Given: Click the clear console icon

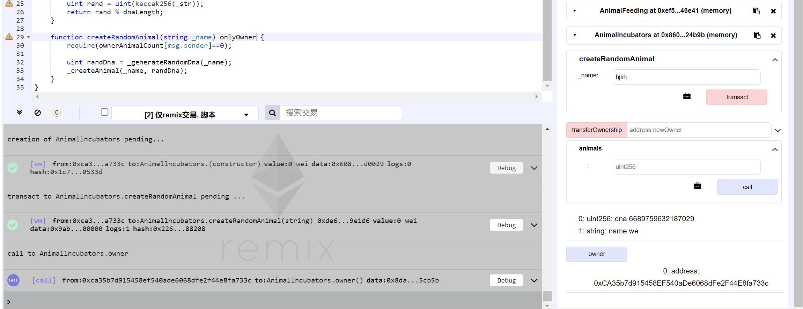Looking at the screenshot, I should click(x=38, y=113).
